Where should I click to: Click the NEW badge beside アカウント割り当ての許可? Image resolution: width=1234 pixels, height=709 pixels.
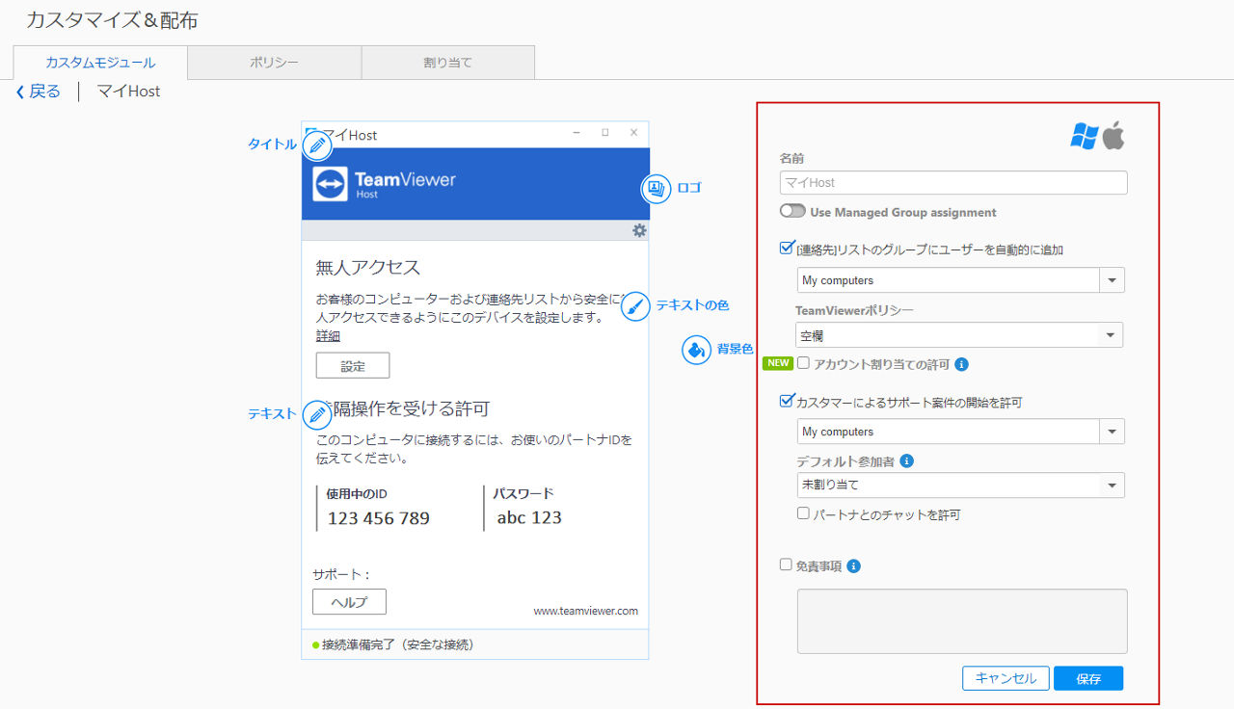[x=778, y=363]
